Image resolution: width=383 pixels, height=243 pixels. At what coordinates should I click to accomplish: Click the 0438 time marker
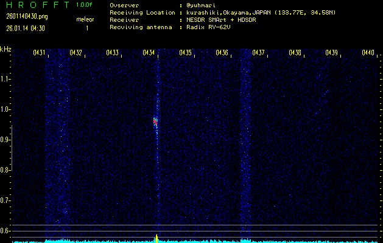pos(295,53)
